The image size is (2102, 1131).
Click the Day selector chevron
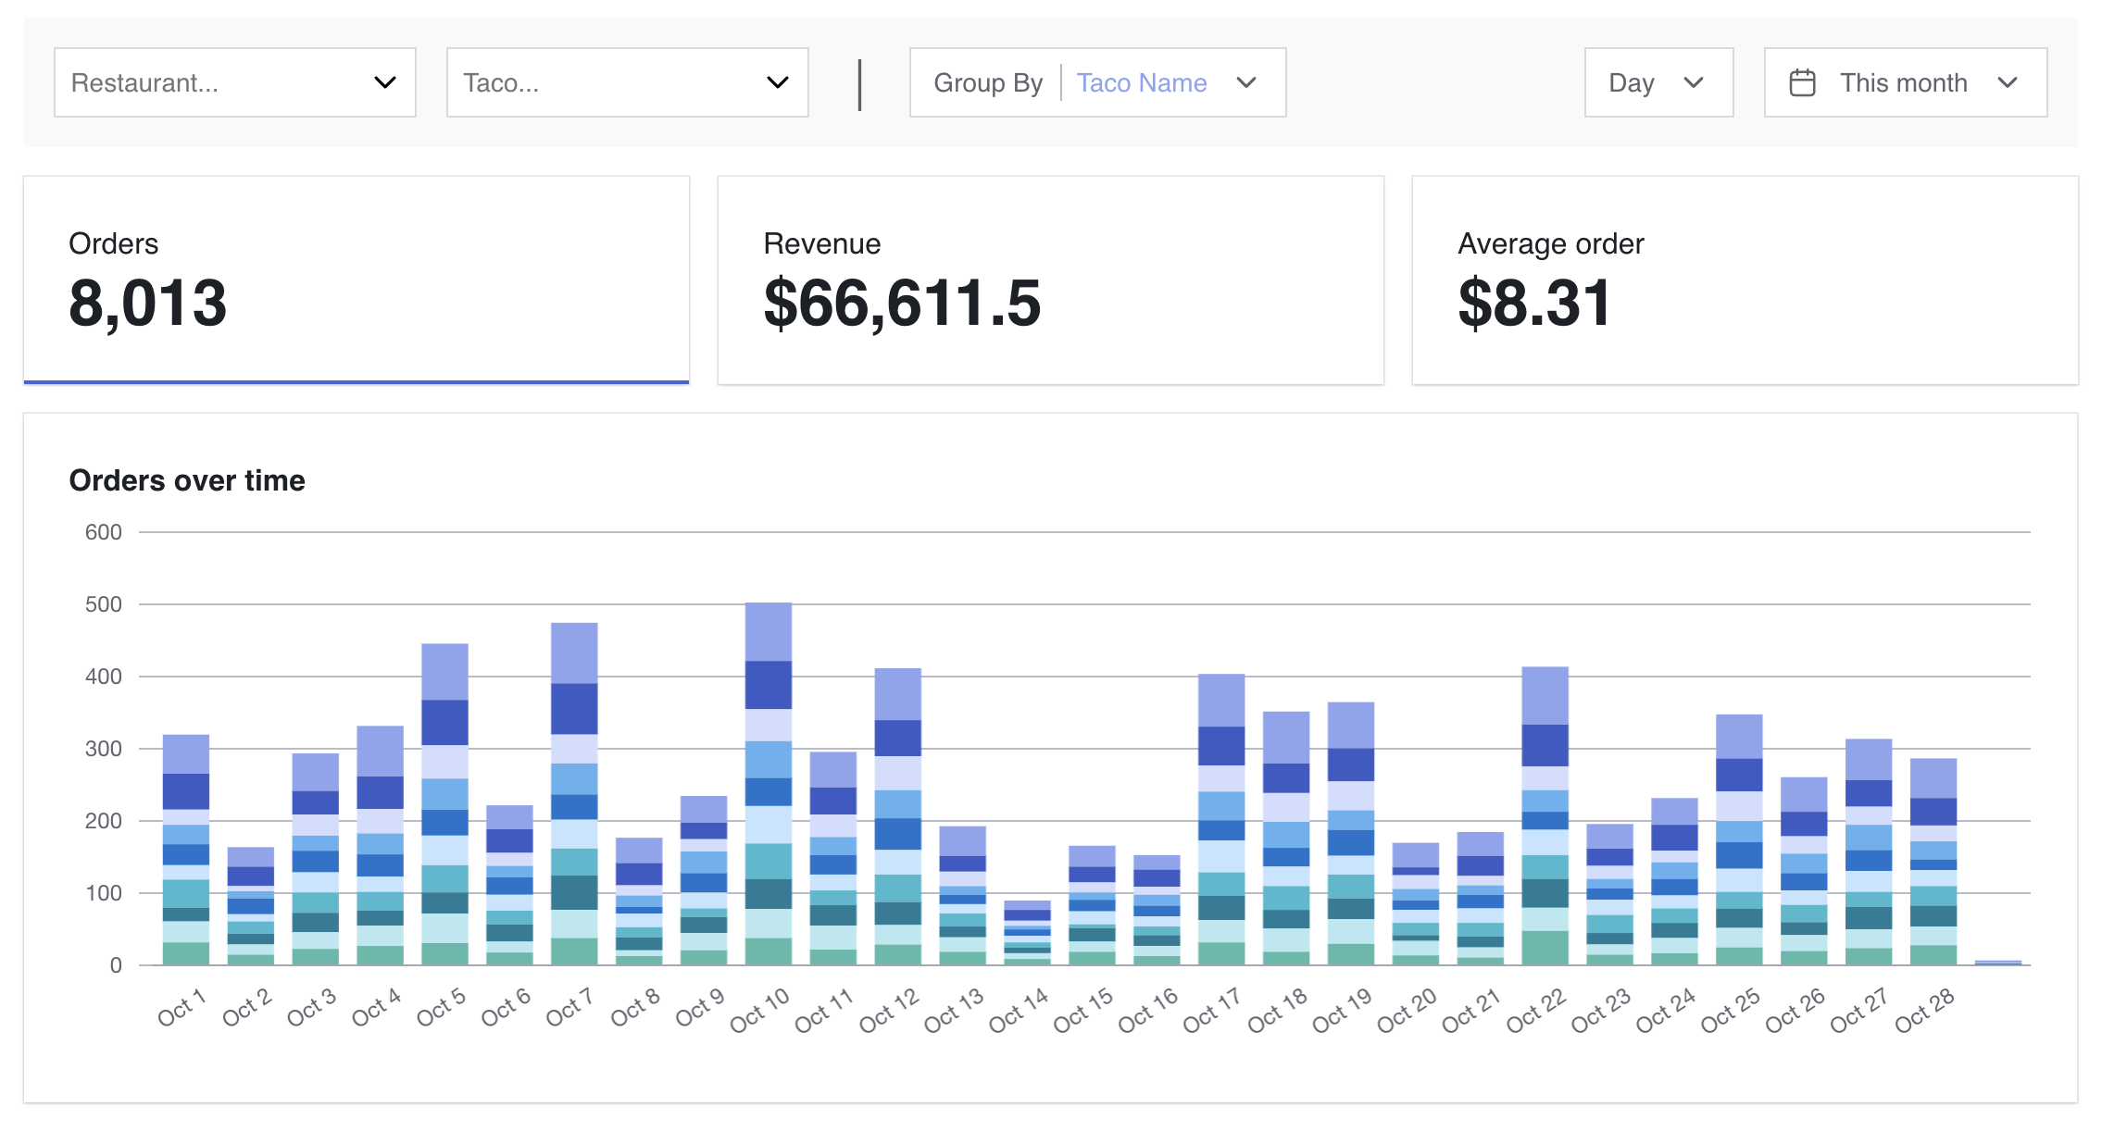click(x=1694, y=82)
